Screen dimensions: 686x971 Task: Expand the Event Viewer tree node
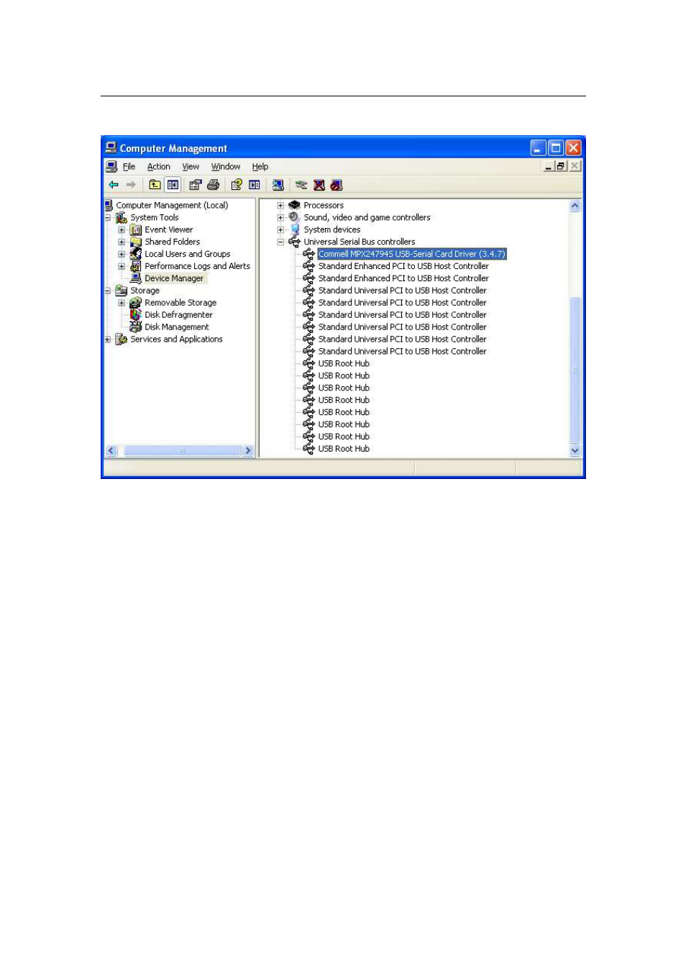[x=122, y=230]
